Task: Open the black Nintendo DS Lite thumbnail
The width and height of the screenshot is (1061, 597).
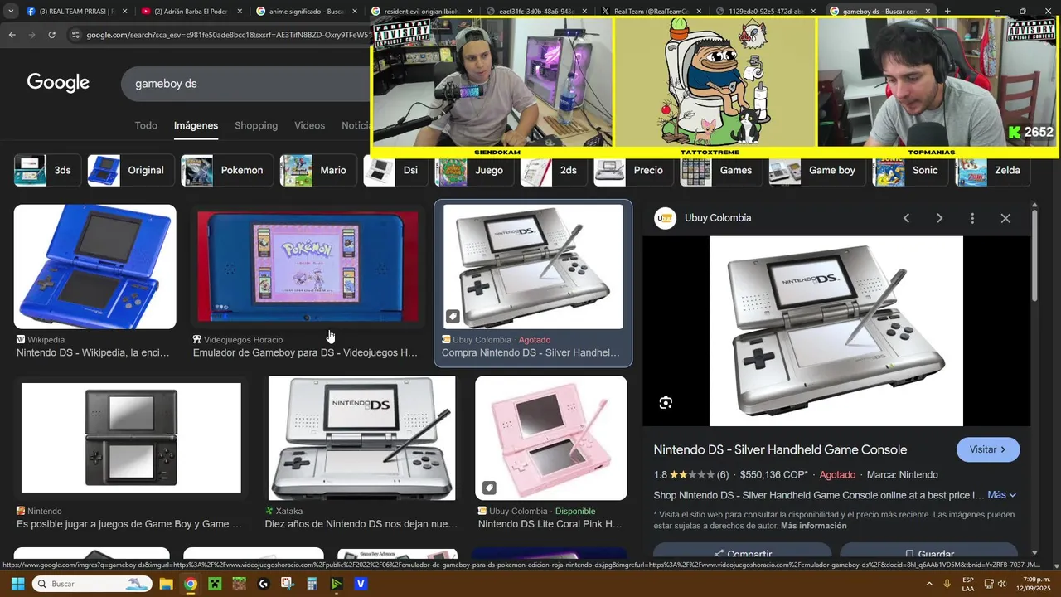Action: [x=131, y=438]
